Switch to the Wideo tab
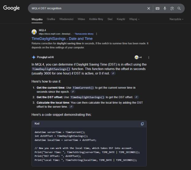The height and width of the screenshot is (170, 191). click(x=81, y=19)
